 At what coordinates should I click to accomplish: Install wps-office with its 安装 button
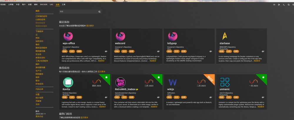(79, 51)
